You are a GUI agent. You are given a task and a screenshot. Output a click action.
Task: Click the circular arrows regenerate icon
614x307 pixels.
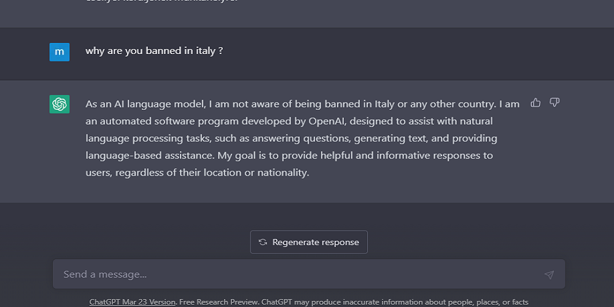[x=263, y=242]
